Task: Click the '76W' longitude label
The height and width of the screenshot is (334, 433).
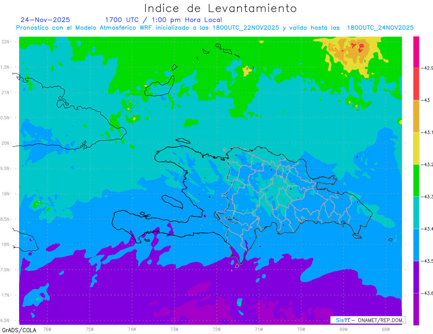Action: 47,329
